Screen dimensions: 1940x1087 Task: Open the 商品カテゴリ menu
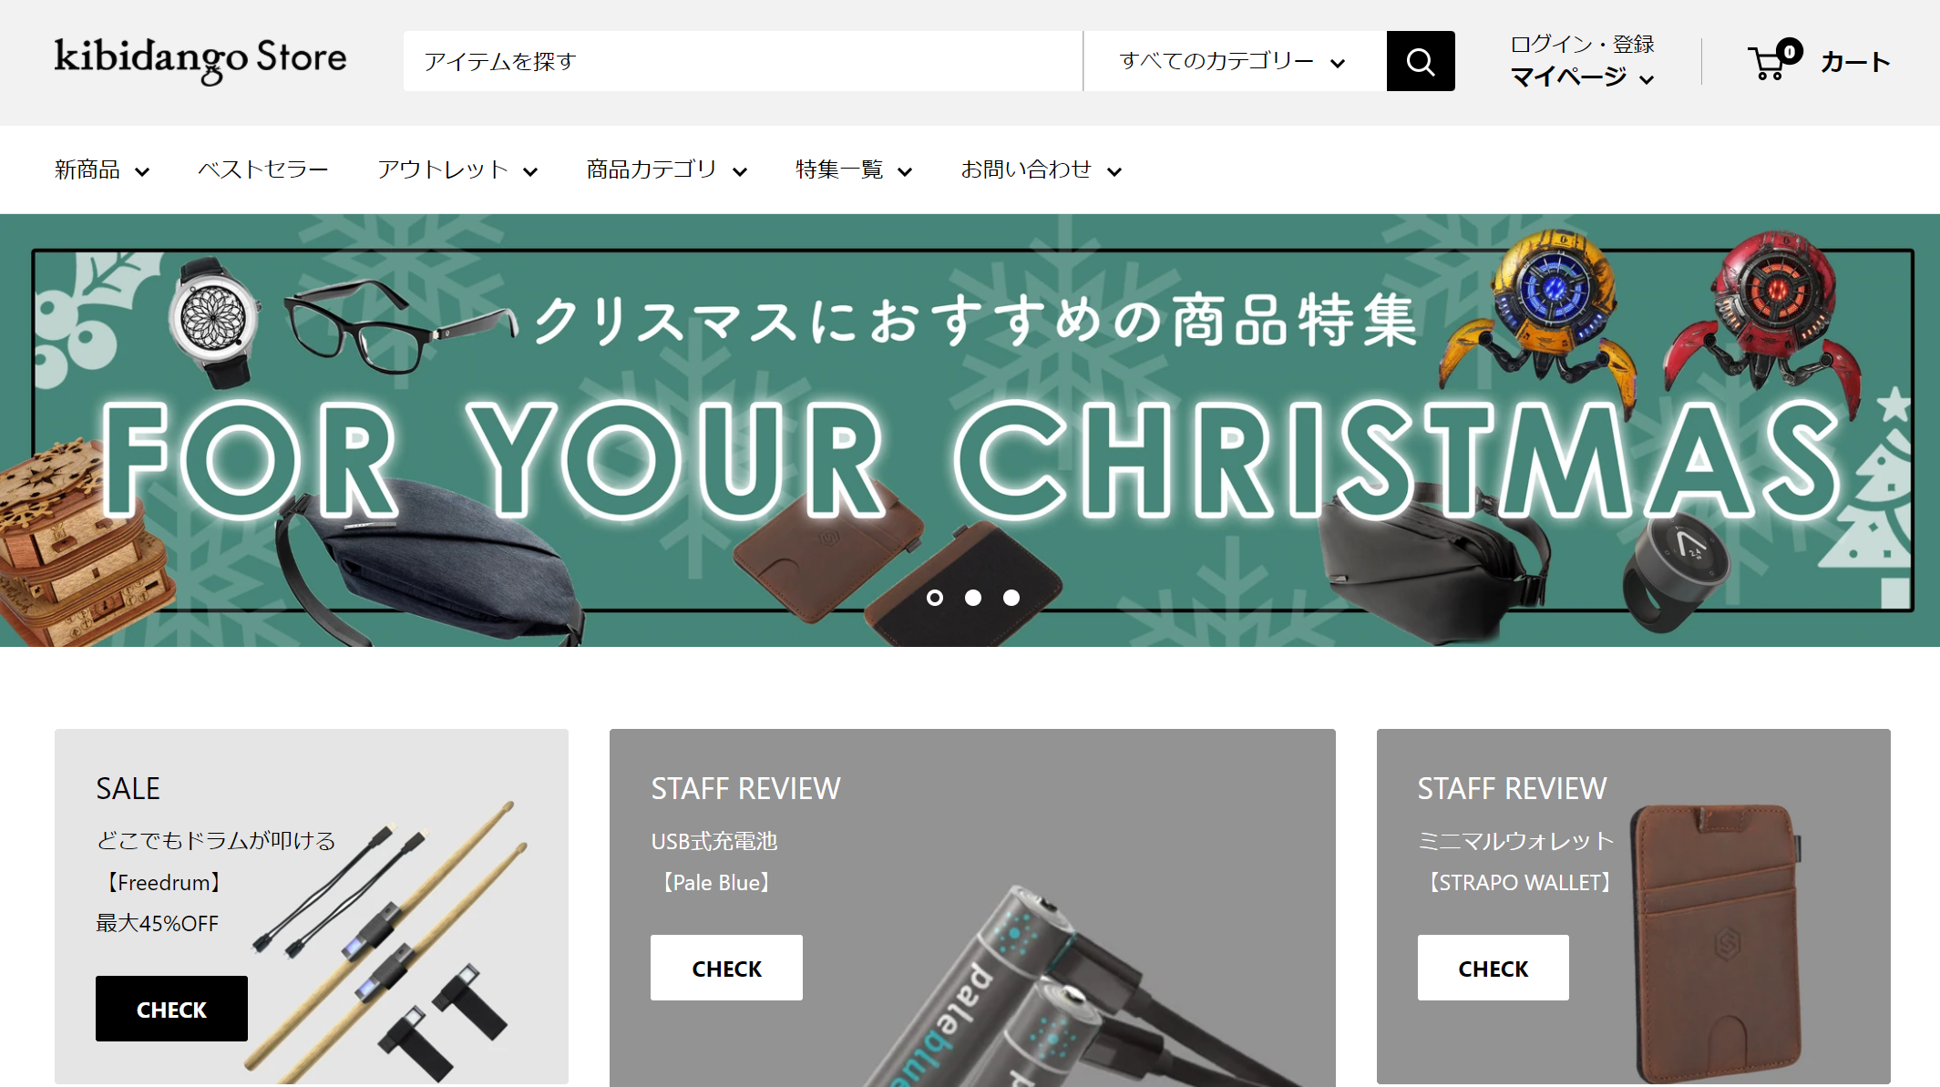click(x=666, y=169)
